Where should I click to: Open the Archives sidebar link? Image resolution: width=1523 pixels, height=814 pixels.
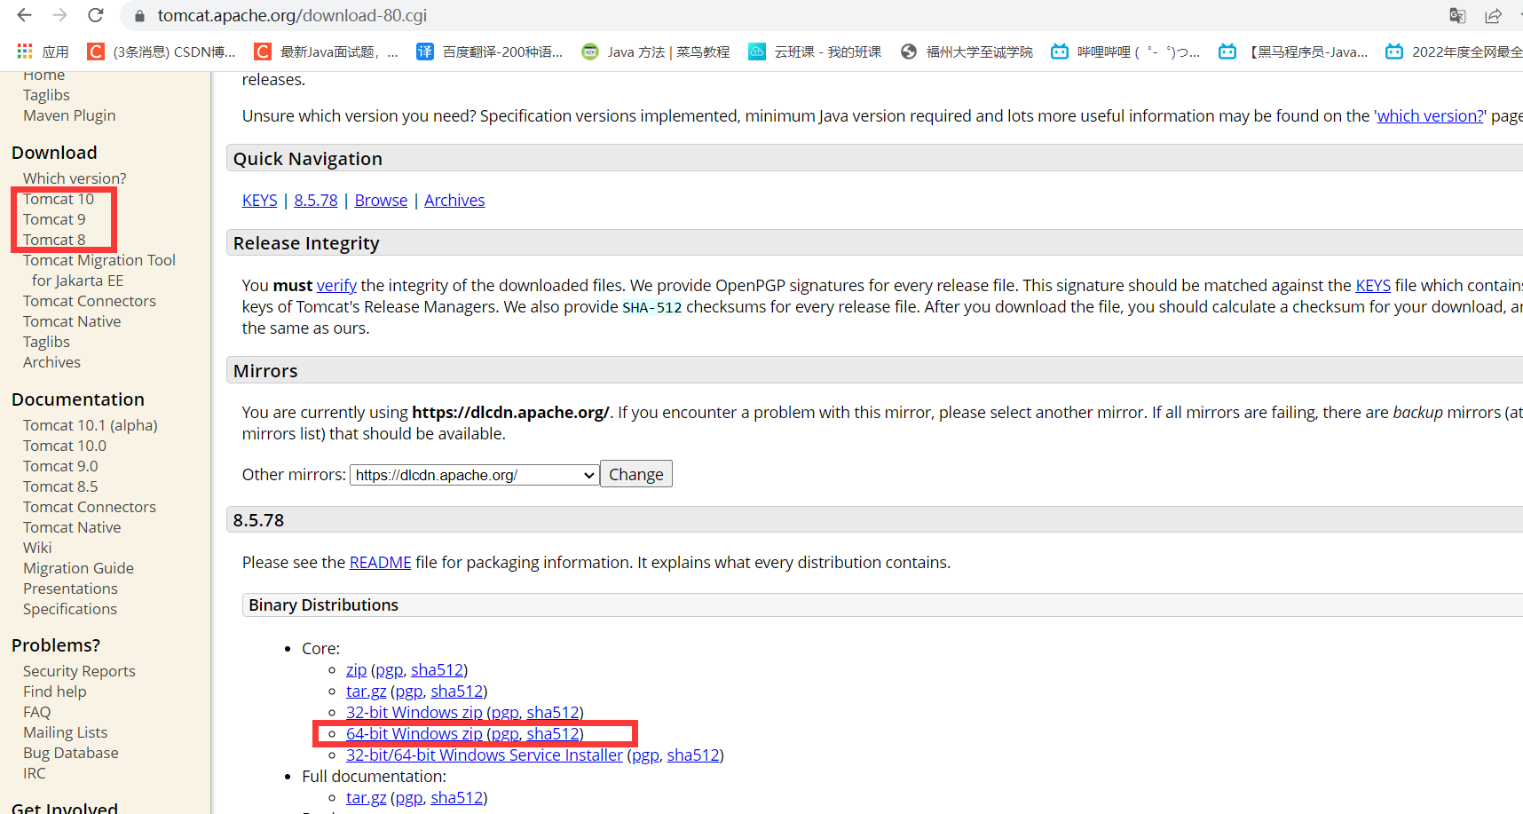tap(51, 362)
